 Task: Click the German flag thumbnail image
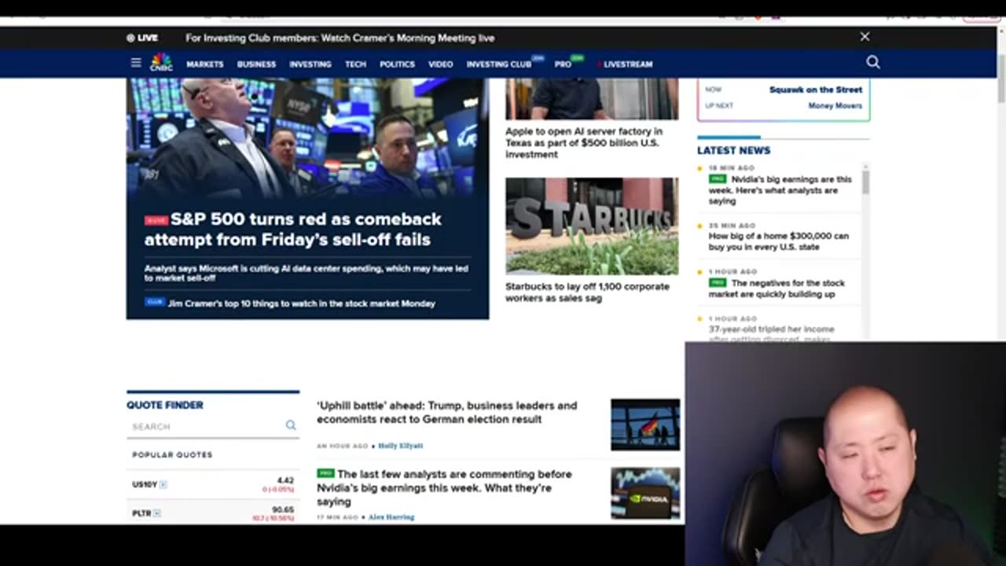point(645,424)
